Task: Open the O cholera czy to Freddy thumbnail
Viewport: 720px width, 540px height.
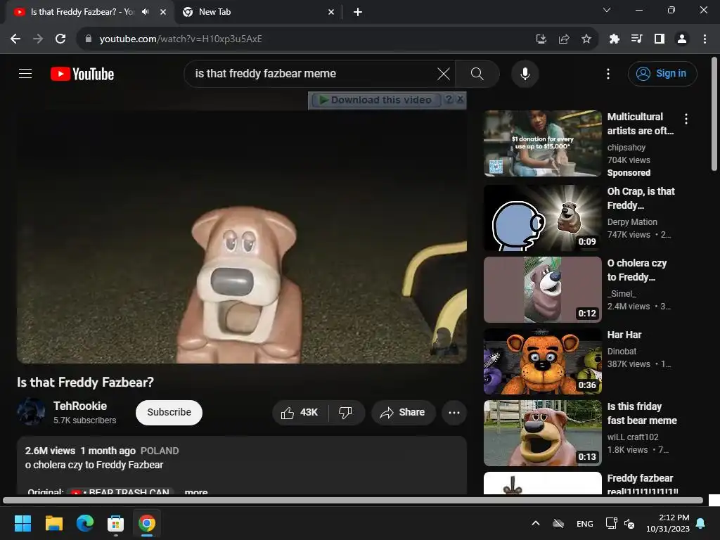Action: [x=542, y=290]
